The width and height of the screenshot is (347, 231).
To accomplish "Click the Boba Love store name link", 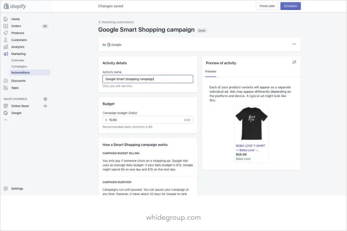I will coord(243,159).
